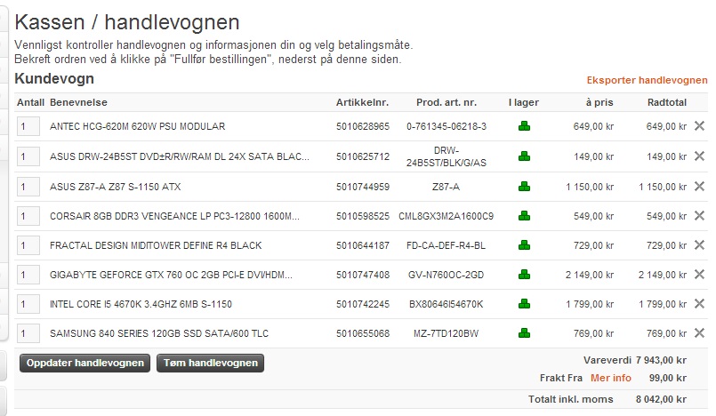The width and height of the screenshot is (716, 416).
Task: Edit quantity field for ASUS Z87-A
Action: pos(28,187)
